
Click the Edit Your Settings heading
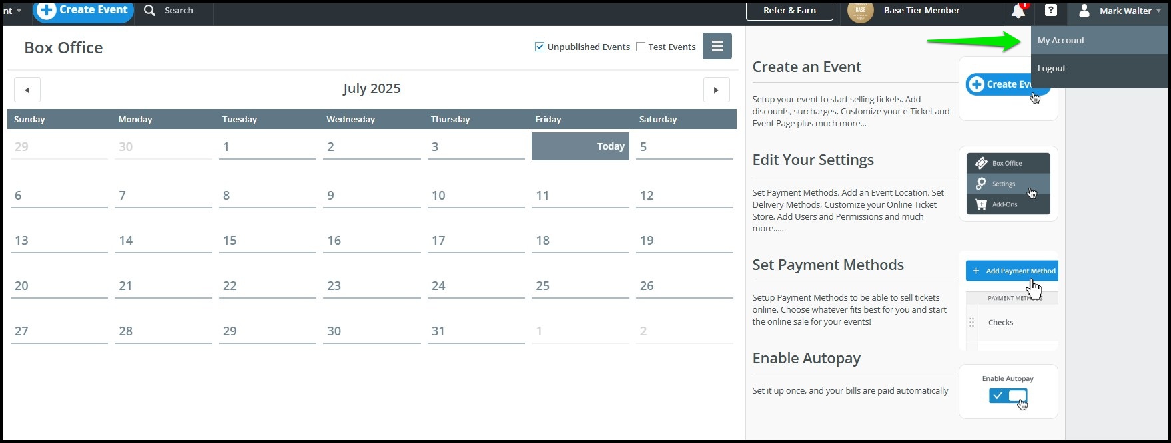pyautogui.click(x=813, y=160)
